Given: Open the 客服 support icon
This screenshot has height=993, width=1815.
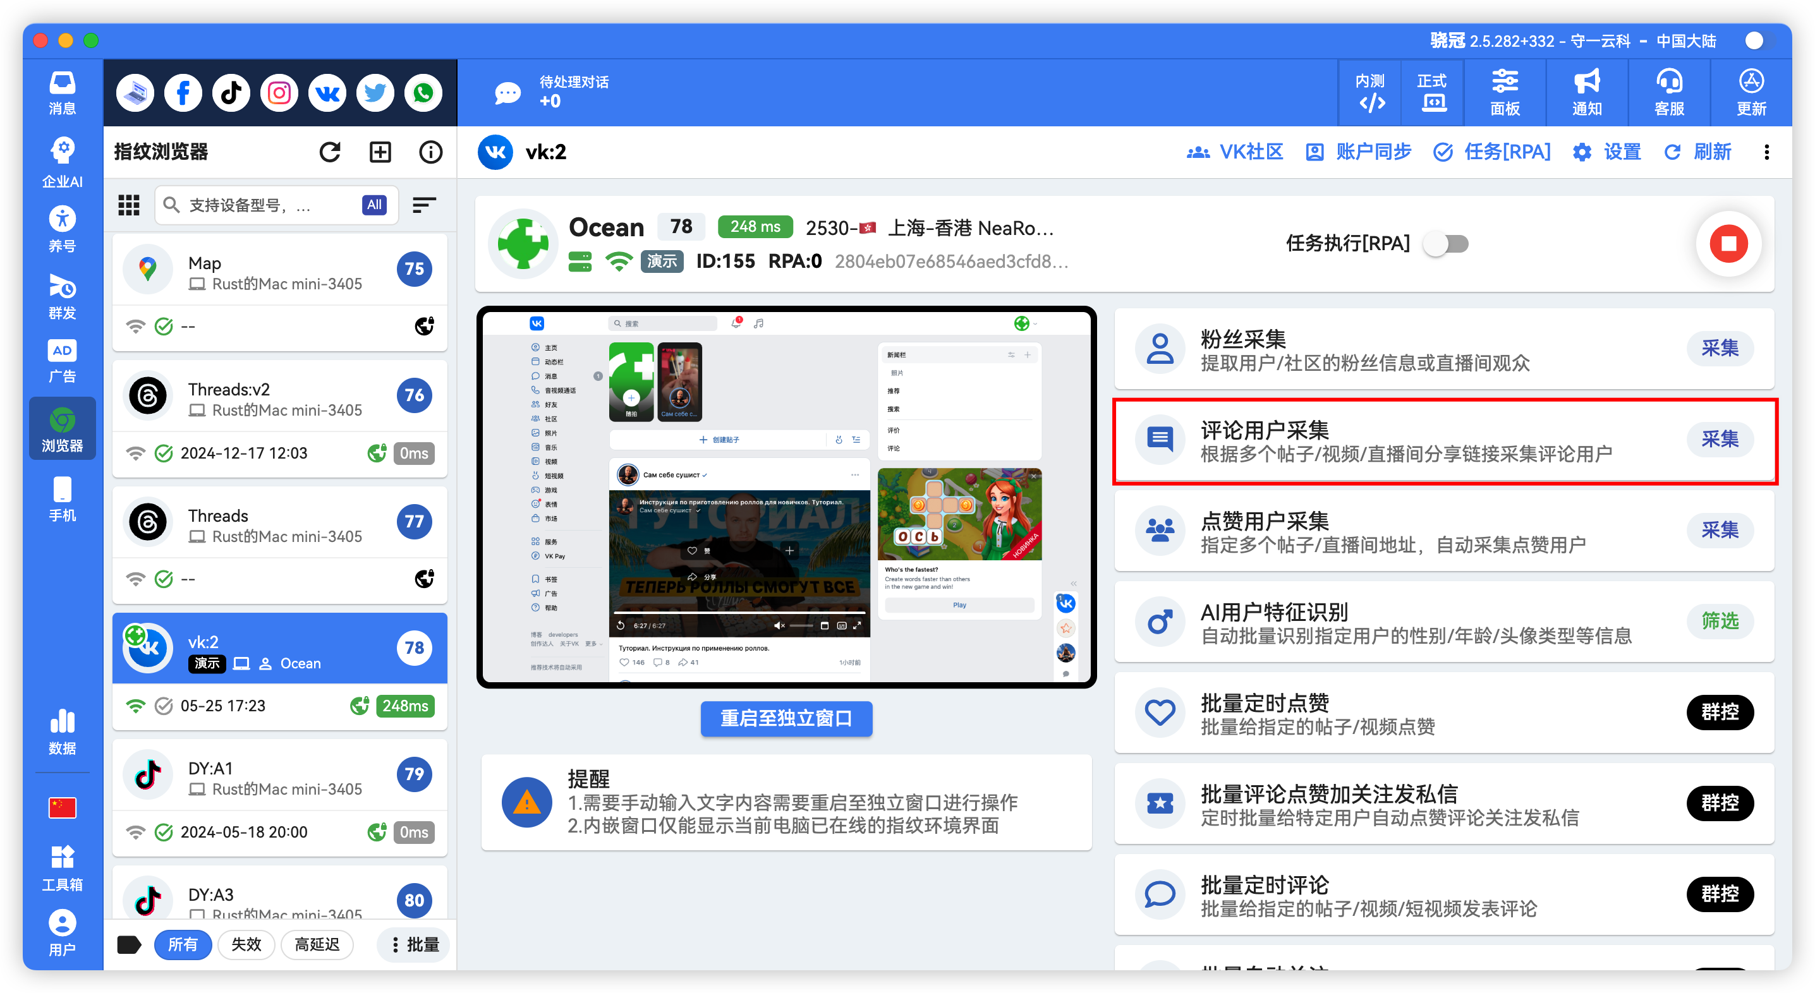Looking at the screenshot, I should [1668, 92].
